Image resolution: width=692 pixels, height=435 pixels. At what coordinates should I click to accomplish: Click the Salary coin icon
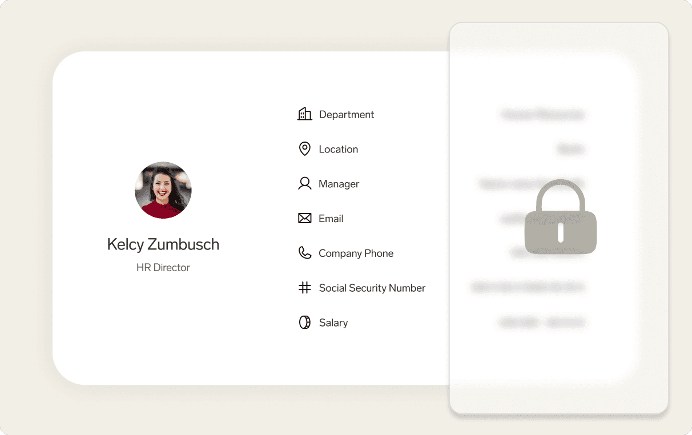click(305, 323)
